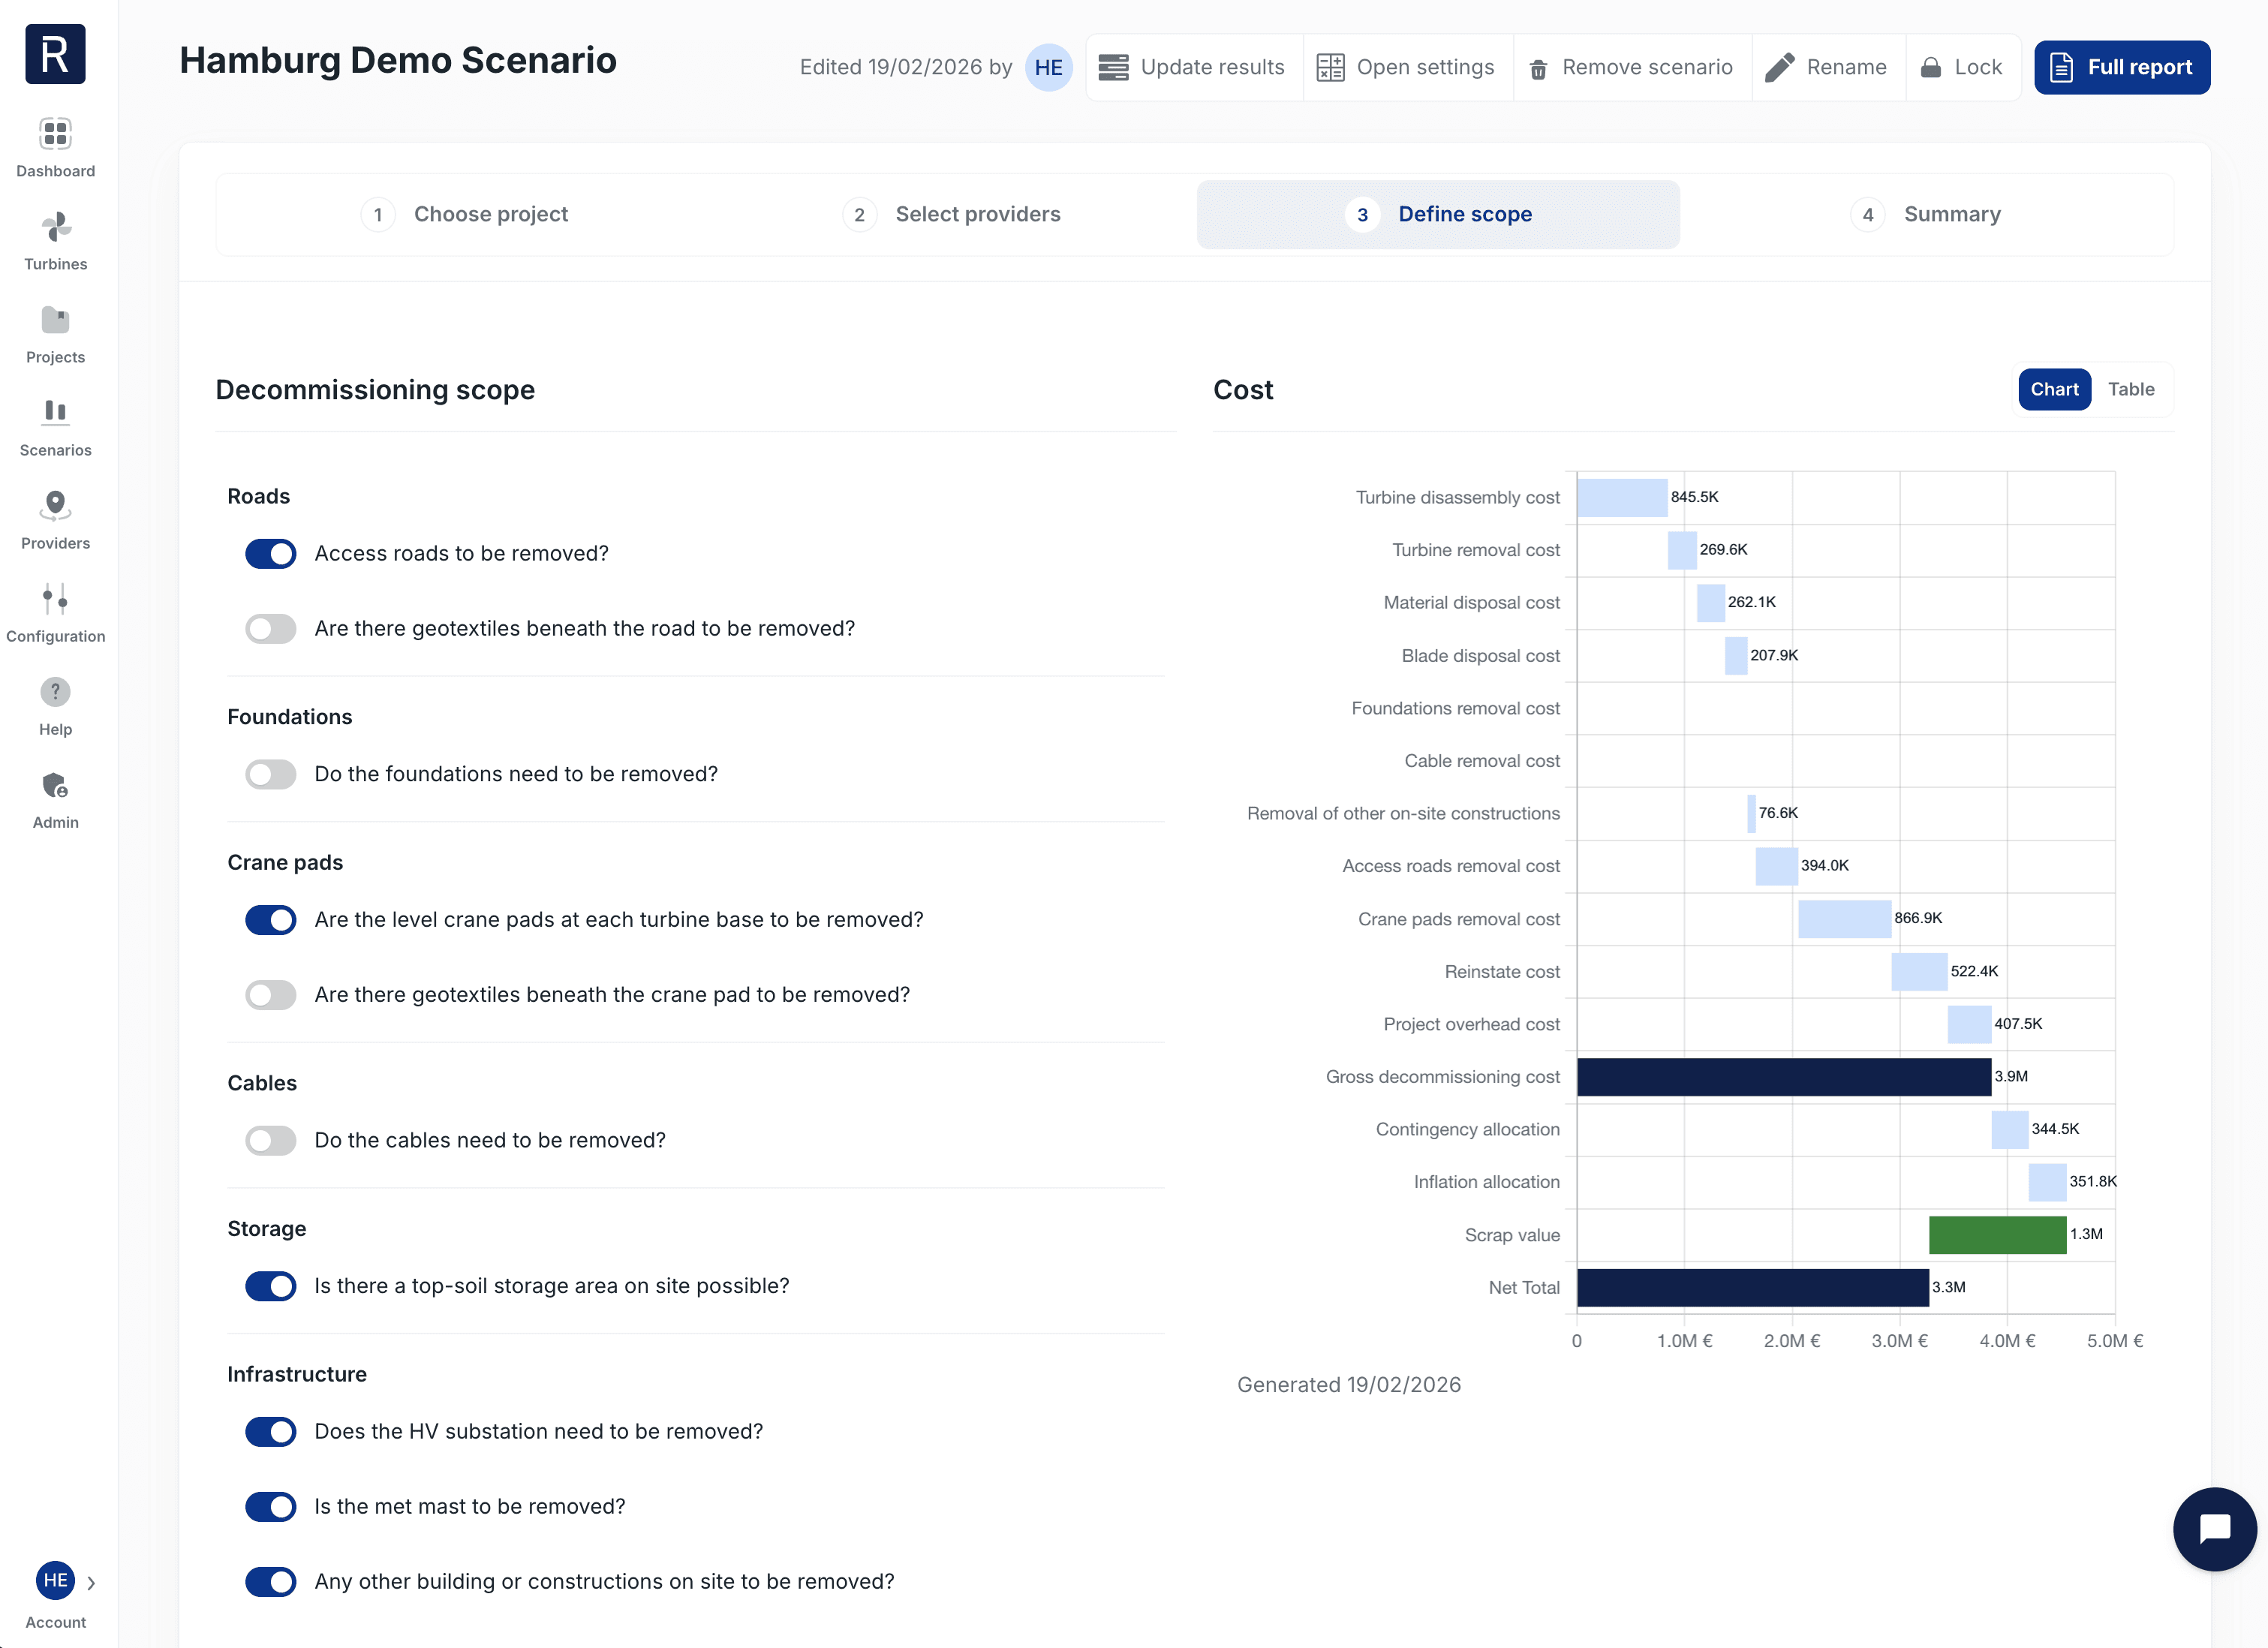Open the Dashboard sidebar icon
Image resolution: width=2268 pixels, height=1648 pixels.
(55, 134)
